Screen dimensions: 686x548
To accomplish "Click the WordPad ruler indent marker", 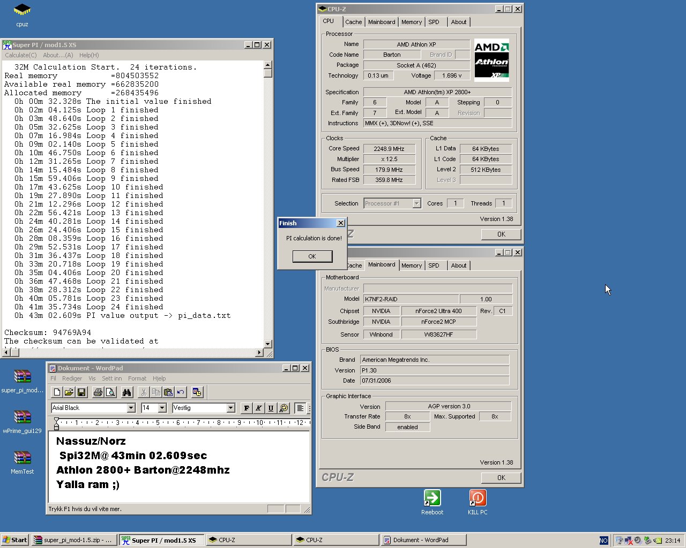I will coord(56,424).
